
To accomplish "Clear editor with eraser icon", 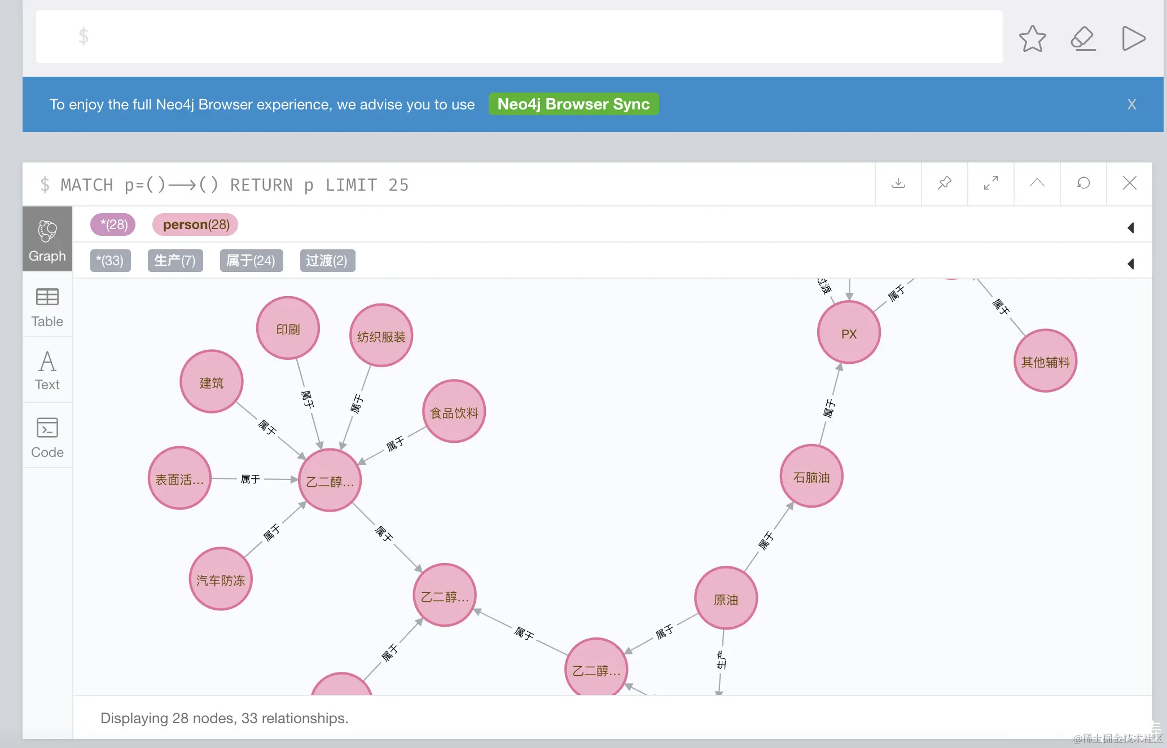I will (1083, 38).
